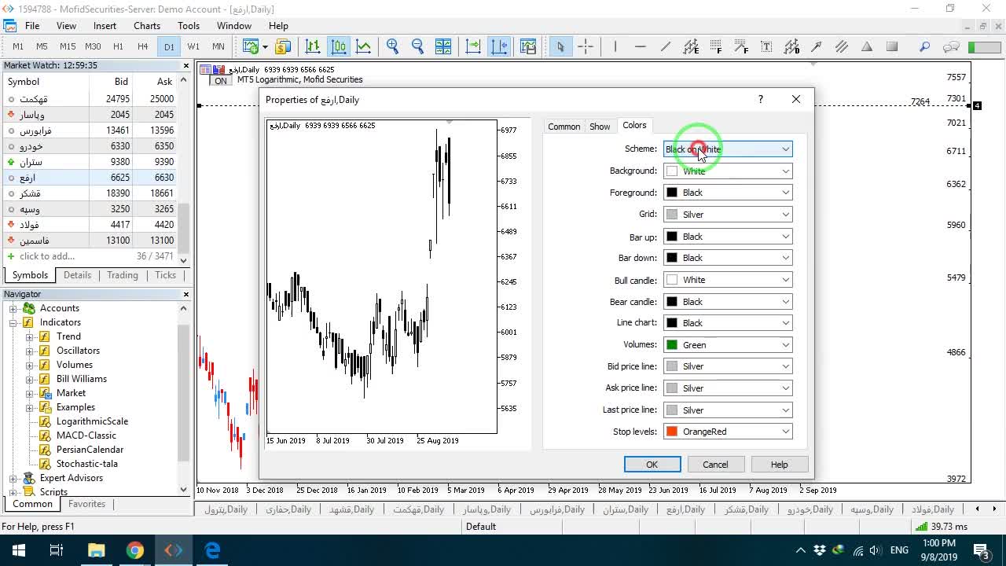This screenshot has height=566, width=1006.
Task: Open the Bull candle color dropdown
Action: pyautogui.click(x=728, y=280)
